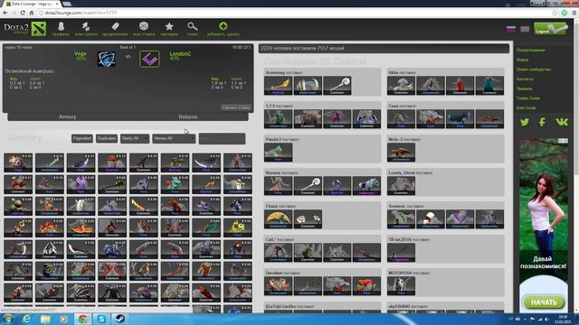Click Arseniiwg's golden blade item
579x325 pixels.
pyautogui.click(x=278, y=86)
